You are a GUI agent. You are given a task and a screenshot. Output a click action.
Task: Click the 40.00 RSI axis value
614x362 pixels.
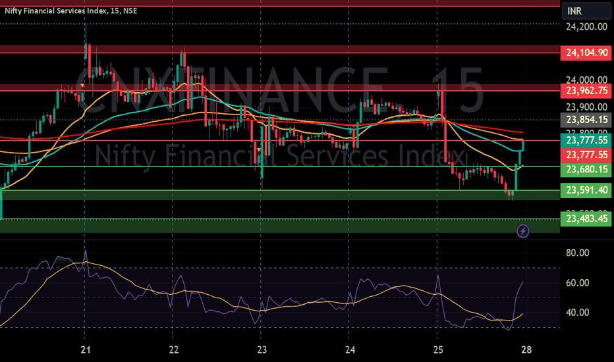577,312
